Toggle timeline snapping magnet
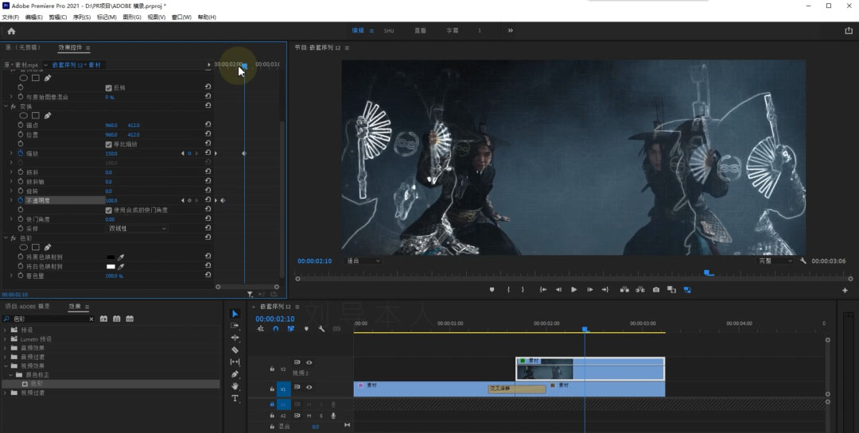Image resolution: width=859 pixels, height=433 pixels. [x=275, y=329]
